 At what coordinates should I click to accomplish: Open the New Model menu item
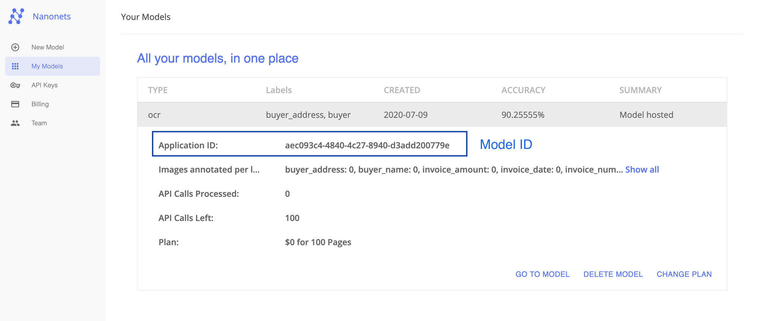click(x=47, y=47)
